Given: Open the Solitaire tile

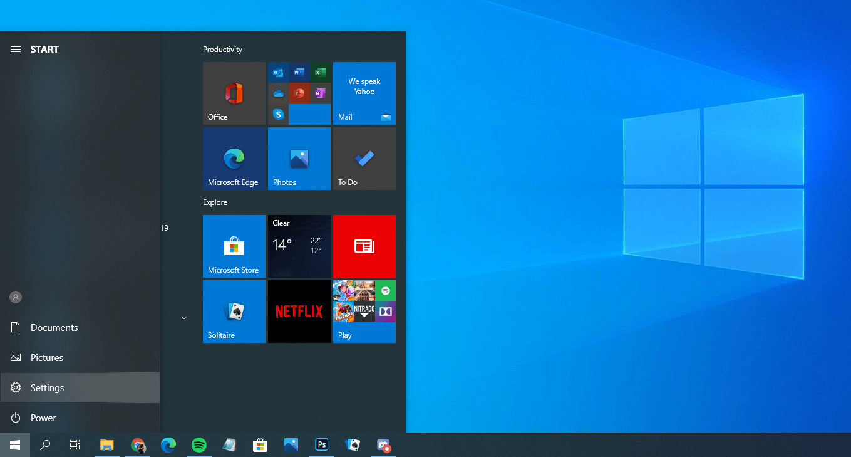Looking at the screenshot, I should coord(234,312).
